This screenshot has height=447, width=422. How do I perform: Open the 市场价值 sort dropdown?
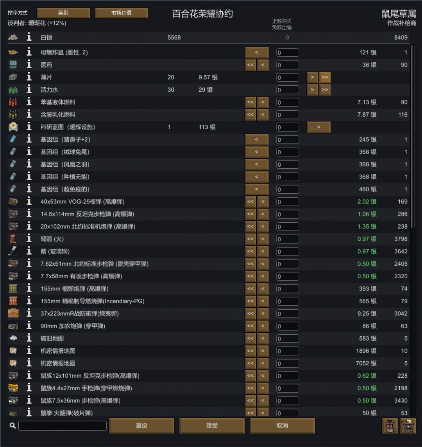[x=121, y=13]
